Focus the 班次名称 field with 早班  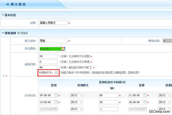pyautogui.click(x=54, y=41)
